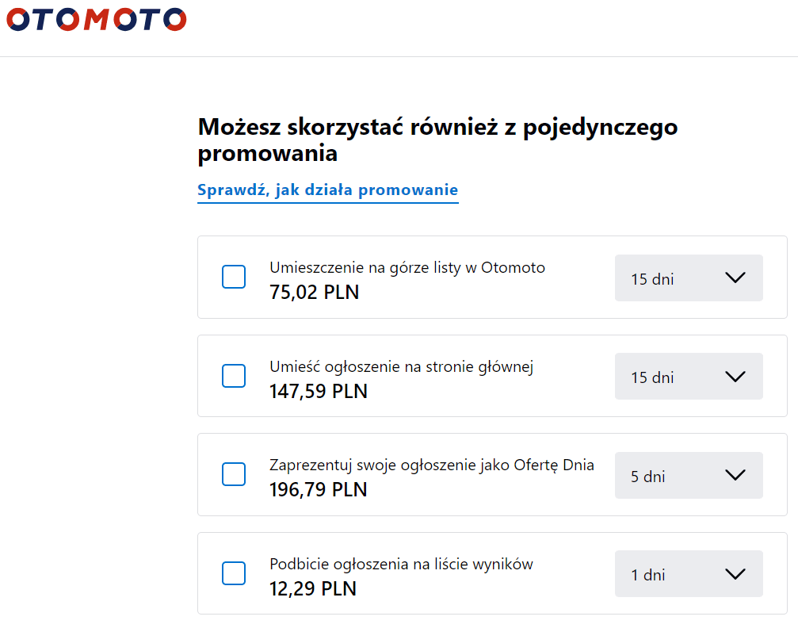The image size is (798, 628).
Task: Check 'Umieść ogłoszenie na stronie głównej'
Action: 234,376
